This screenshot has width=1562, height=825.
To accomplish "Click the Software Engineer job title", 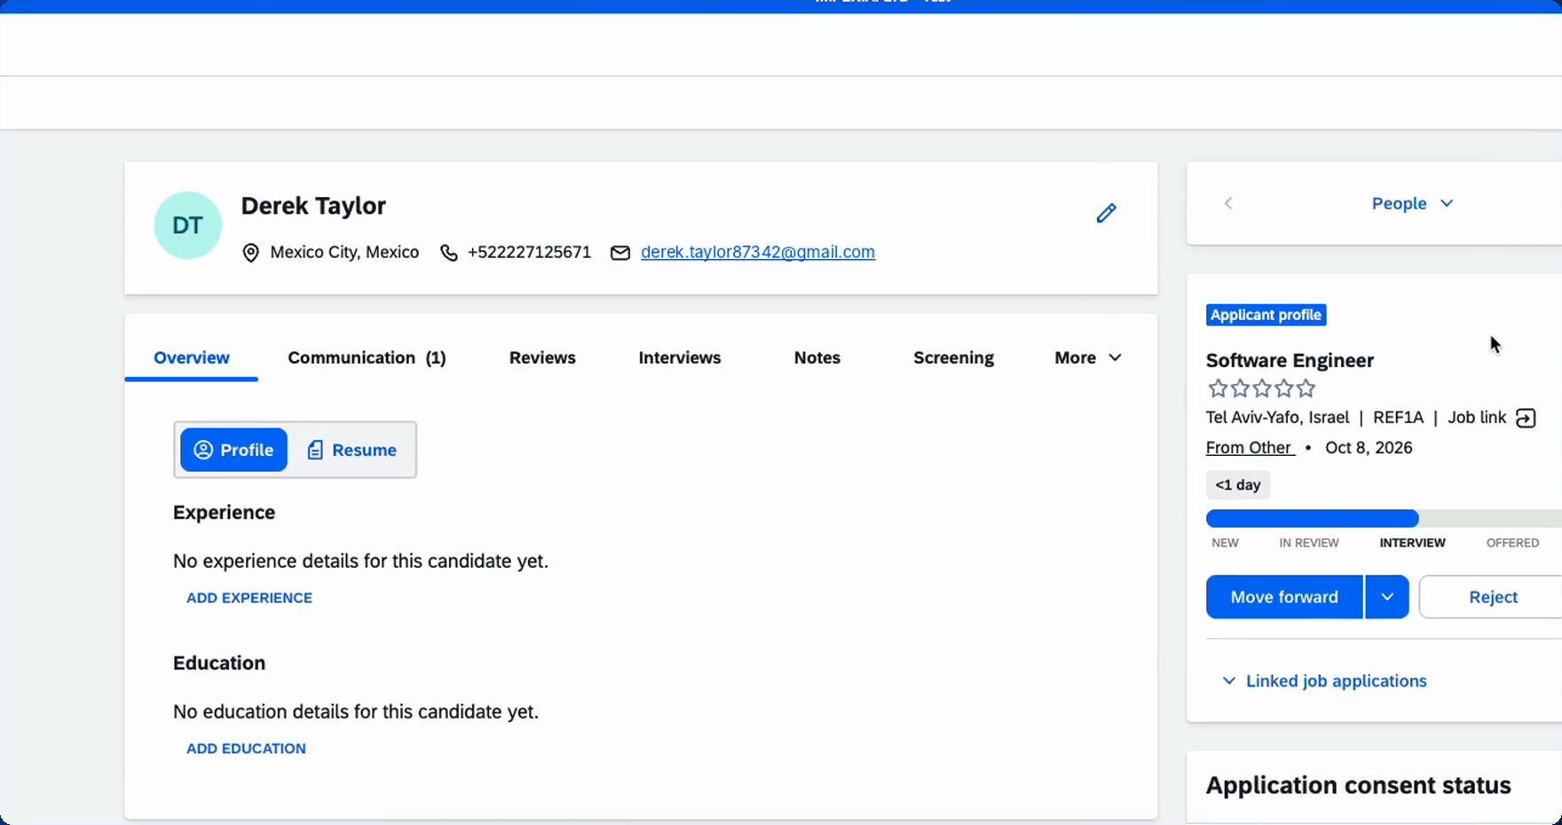I will click(x=1290, y=360).
